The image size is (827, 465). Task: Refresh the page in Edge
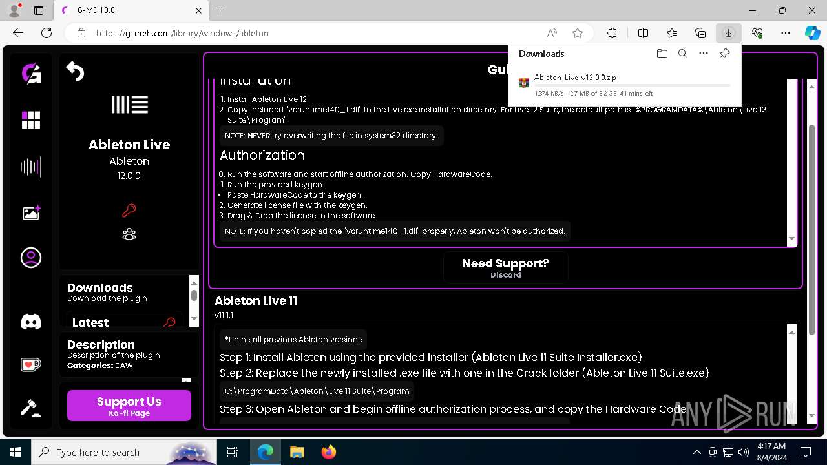coord(47,33)
